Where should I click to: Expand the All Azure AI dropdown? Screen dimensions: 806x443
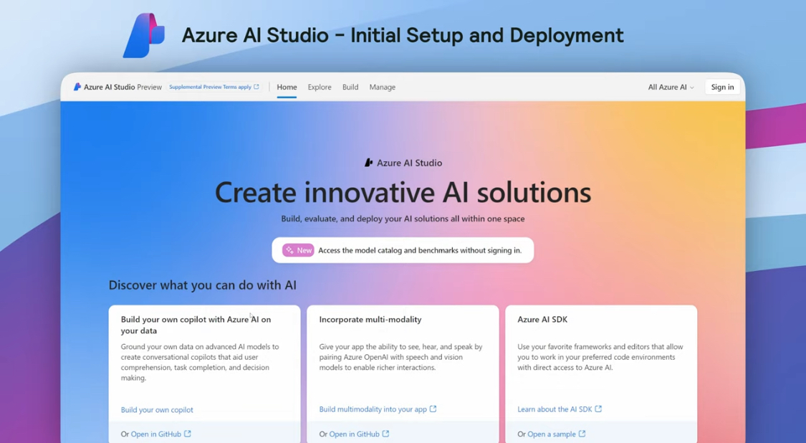click(671, 87)
